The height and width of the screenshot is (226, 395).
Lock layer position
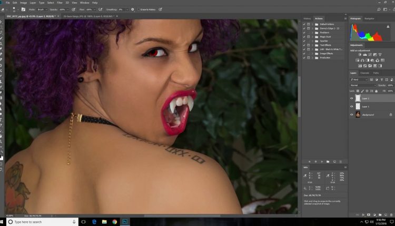tap(367, 91)
